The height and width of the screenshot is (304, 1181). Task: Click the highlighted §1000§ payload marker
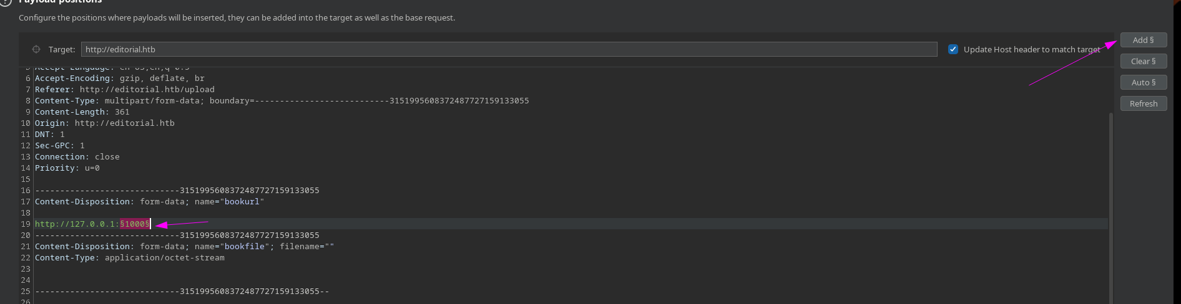[x=135, y=224]
